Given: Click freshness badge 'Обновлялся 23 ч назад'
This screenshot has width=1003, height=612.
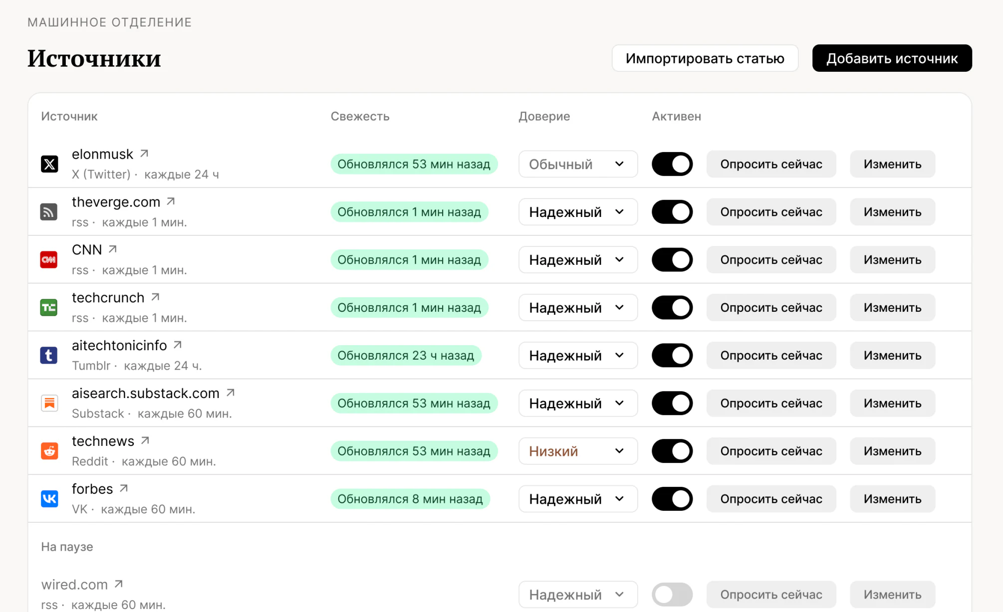Looking at the screenshot, I should coord(406,356).
